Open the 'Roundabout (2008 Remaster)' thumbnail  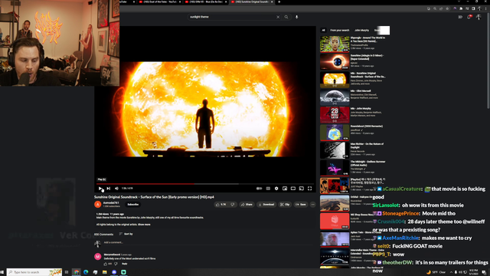click(335, 133)
